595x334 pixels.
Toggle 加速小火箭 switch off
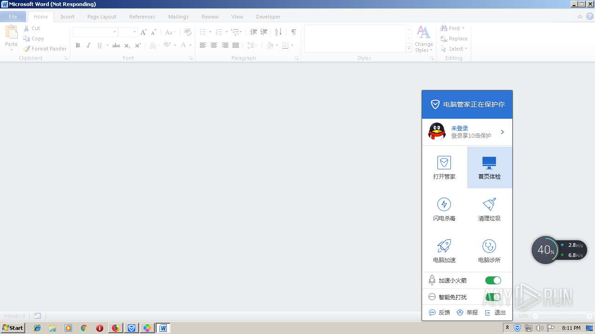point(493,280)
